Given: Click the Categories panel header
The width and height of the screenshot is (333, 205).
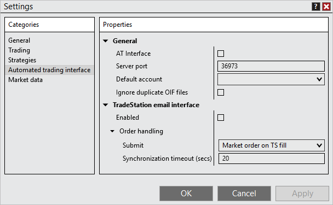Looking at the screenshot, I should [x=49, y=25].
